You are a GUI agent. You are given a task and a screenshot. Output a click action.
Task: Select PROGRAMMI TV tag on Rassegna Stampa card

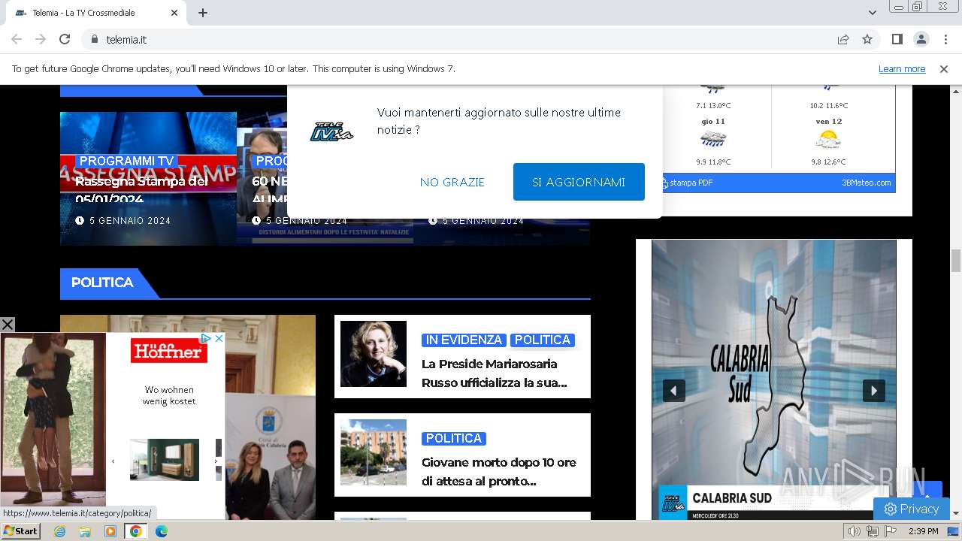pyautogui.click(x=126, y=161)
